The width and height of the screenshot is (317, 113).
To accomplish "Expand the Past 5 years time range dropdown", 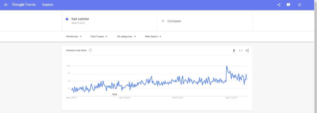I will tap(99, 37).
